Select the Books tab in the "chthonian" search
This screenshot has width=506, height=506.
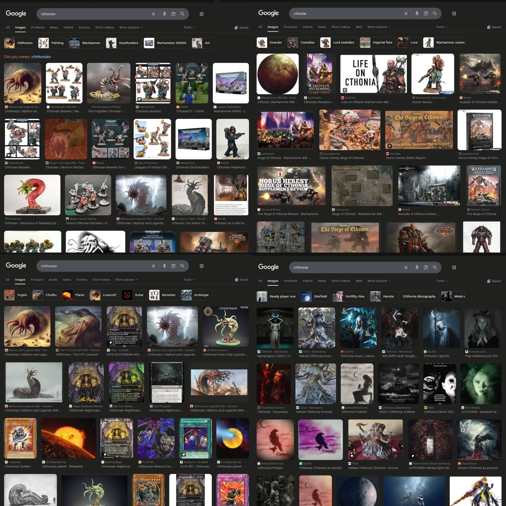click(x=53, y=280)
